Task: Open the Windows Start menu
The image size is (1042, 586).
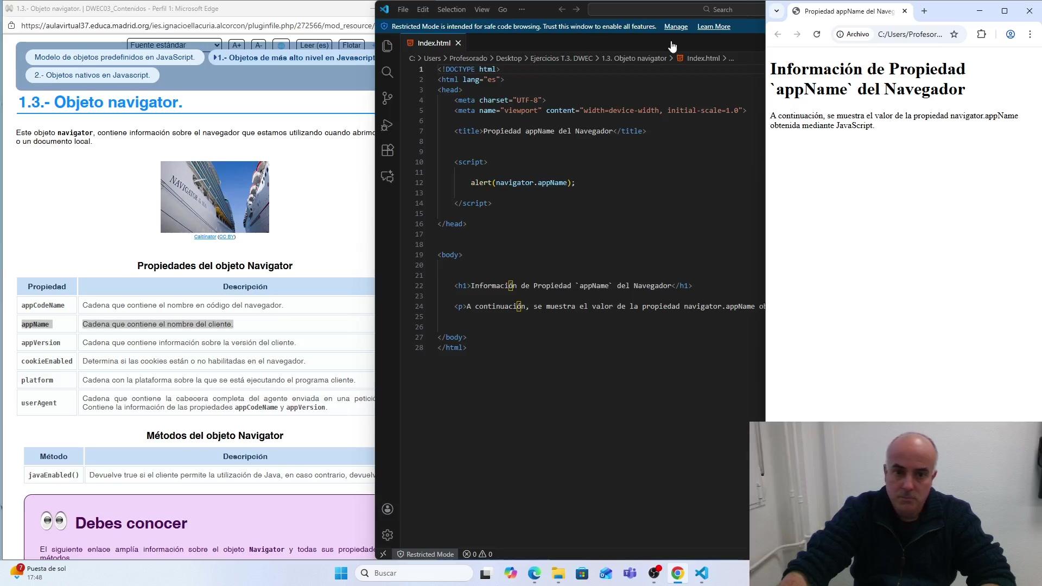Action: pyautogui.click(x=341, y=573)
